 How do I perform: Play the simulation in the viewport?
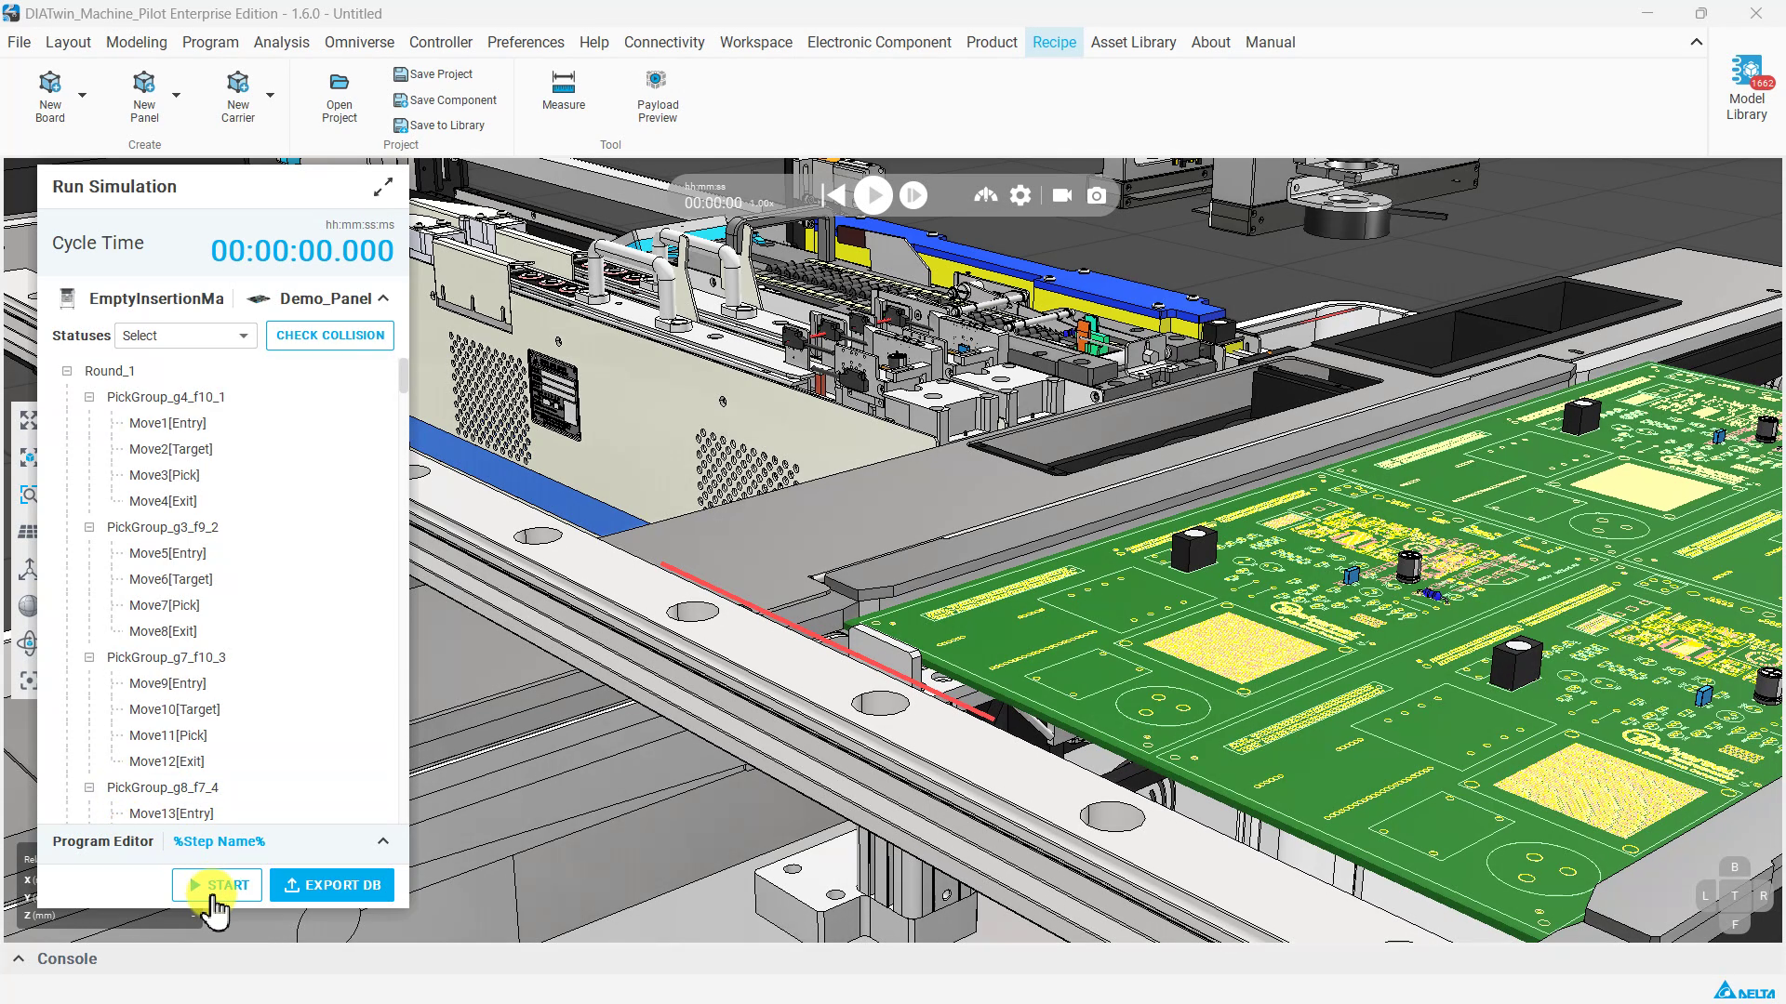coord(873,195)
